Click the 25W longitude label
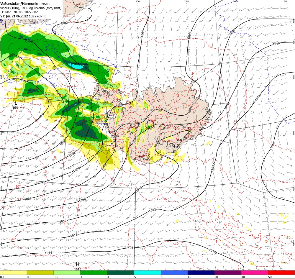Screen dimensions: 295x279 (x=89, y=1)
